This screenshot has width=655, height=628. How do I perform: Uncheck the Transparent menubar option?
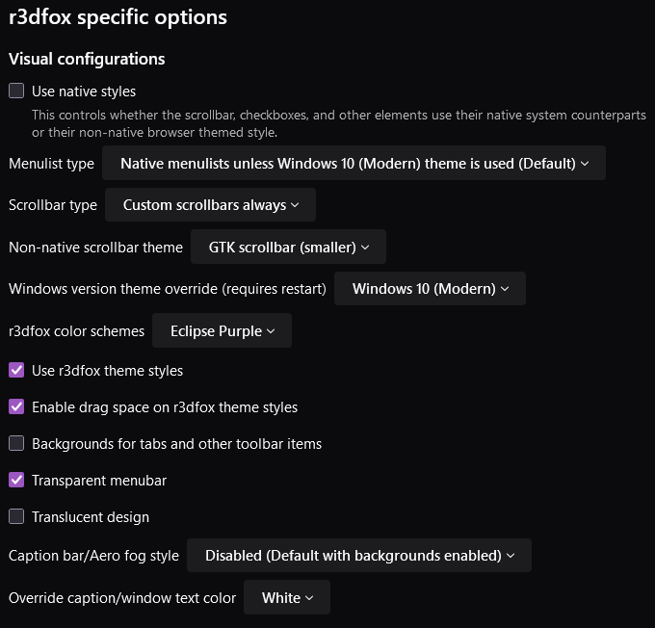[x=16, y=481]
